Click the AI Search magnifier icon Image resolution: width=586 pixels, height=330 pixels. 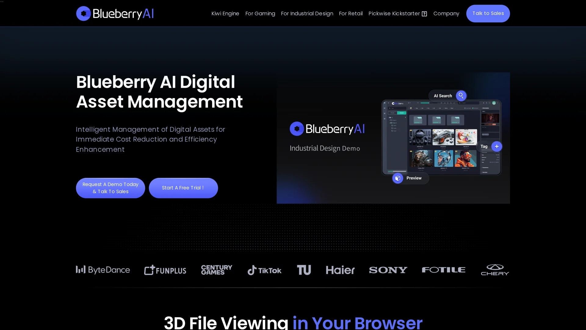(x=461, y=96)
